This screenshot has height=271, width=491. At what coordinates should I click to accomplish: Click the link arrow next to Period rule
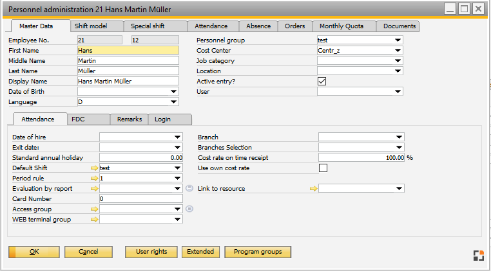tap(95, 179)
